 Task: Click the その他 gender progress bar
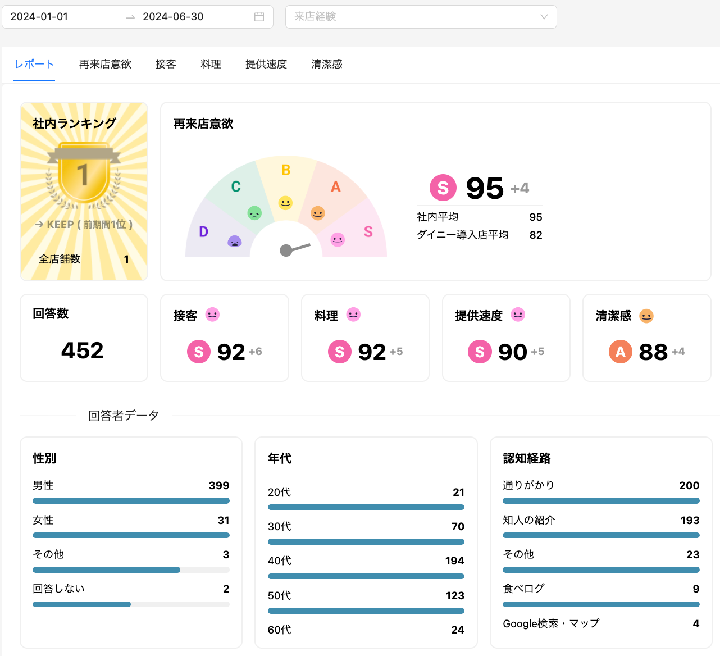131,570
